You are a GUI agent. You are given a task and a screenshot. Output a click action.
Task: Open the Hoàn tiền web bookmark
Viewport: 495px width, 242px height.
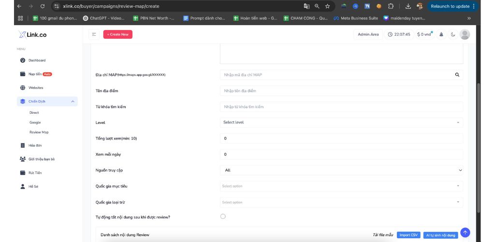tap(255, 18)
